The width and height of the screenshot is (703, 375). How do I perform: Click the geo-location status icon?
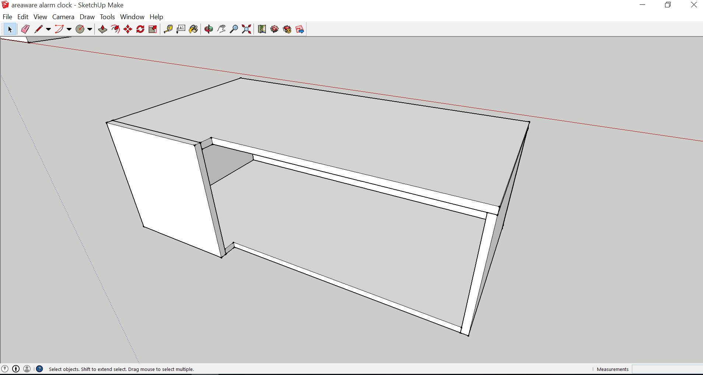click(x=5, y=369)
